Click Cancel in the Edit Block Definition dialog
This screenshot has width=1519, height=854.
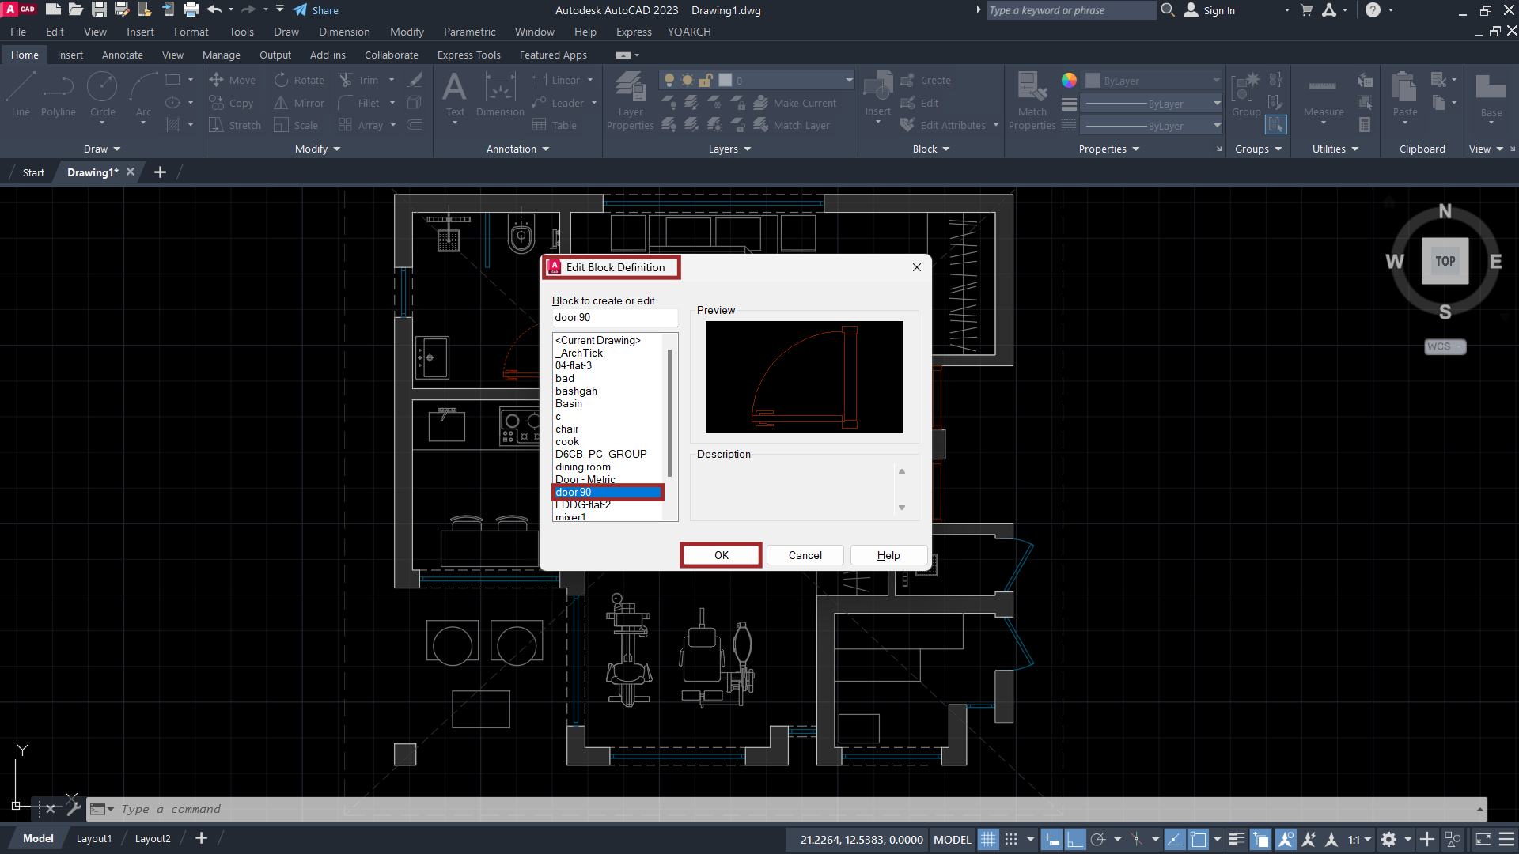[805, 555]
